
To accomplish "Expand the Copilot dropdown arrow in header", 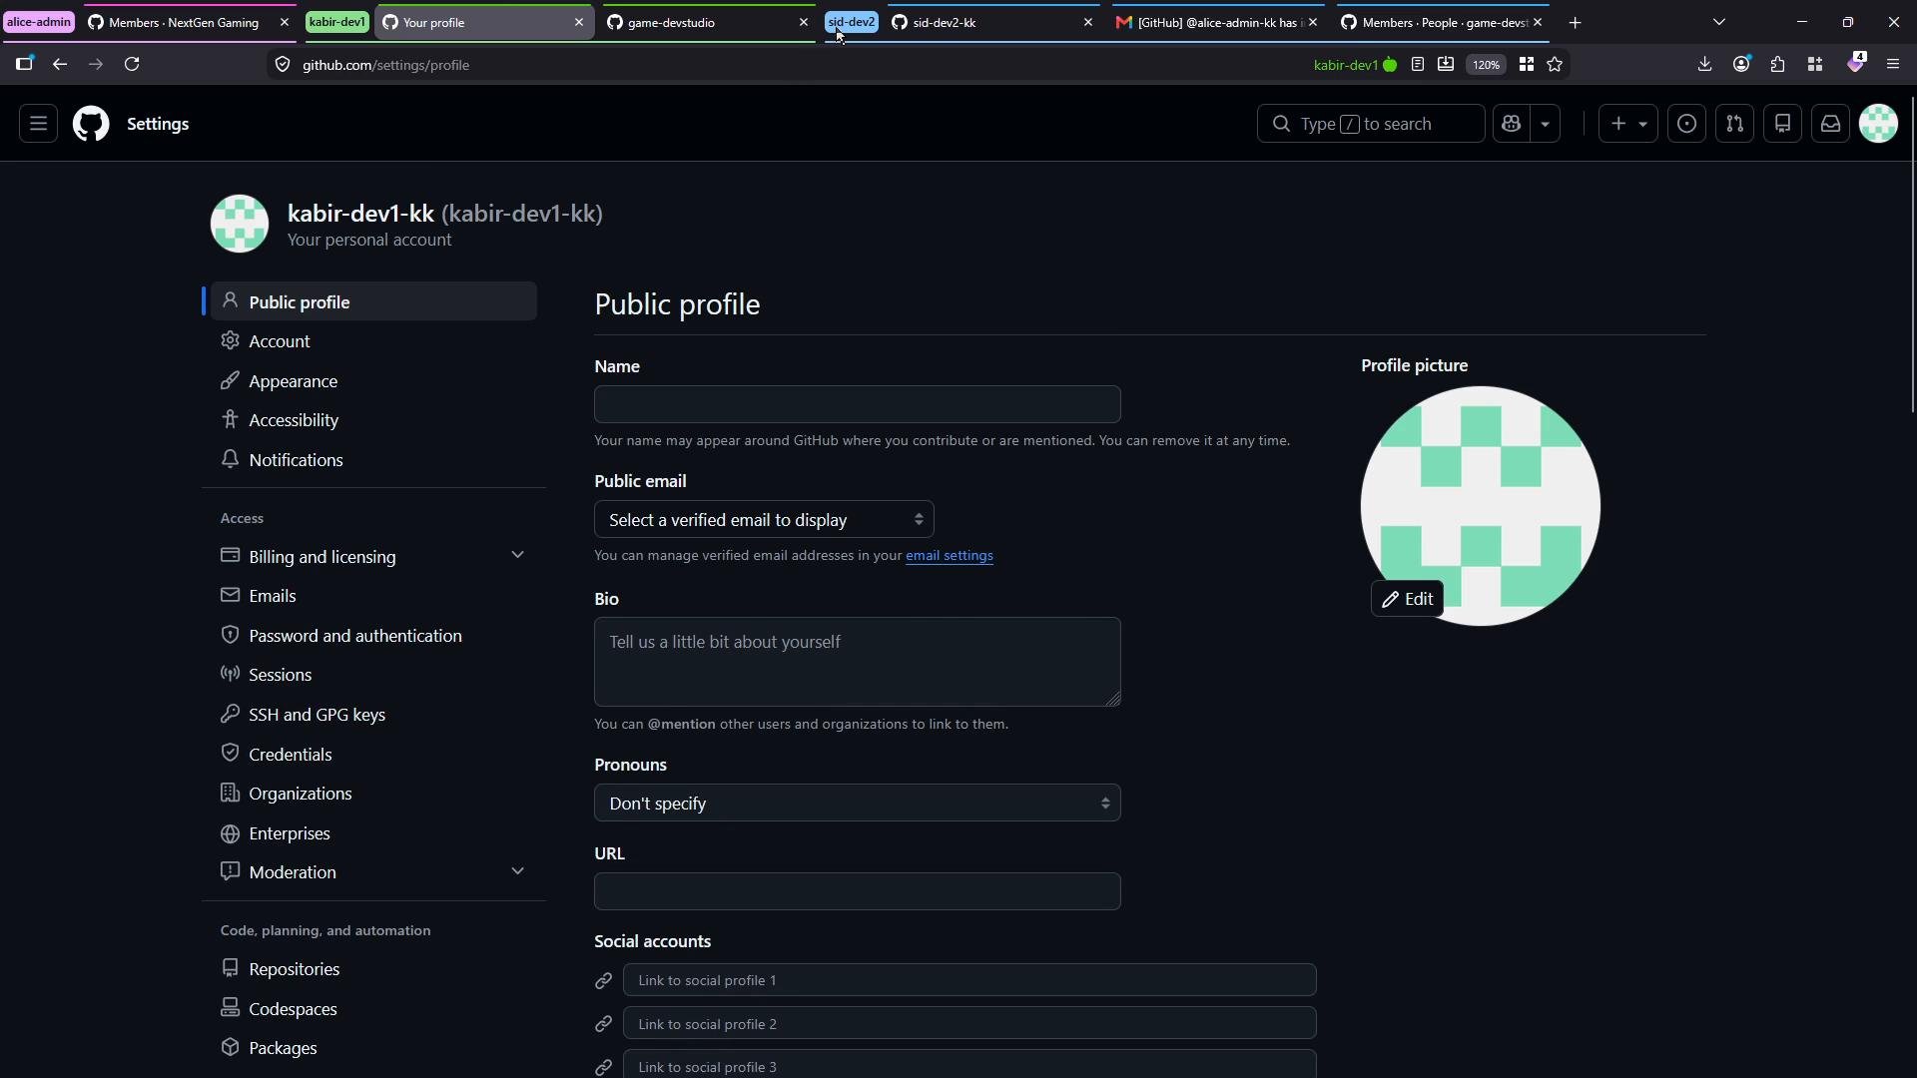I will click(1545, 124).
